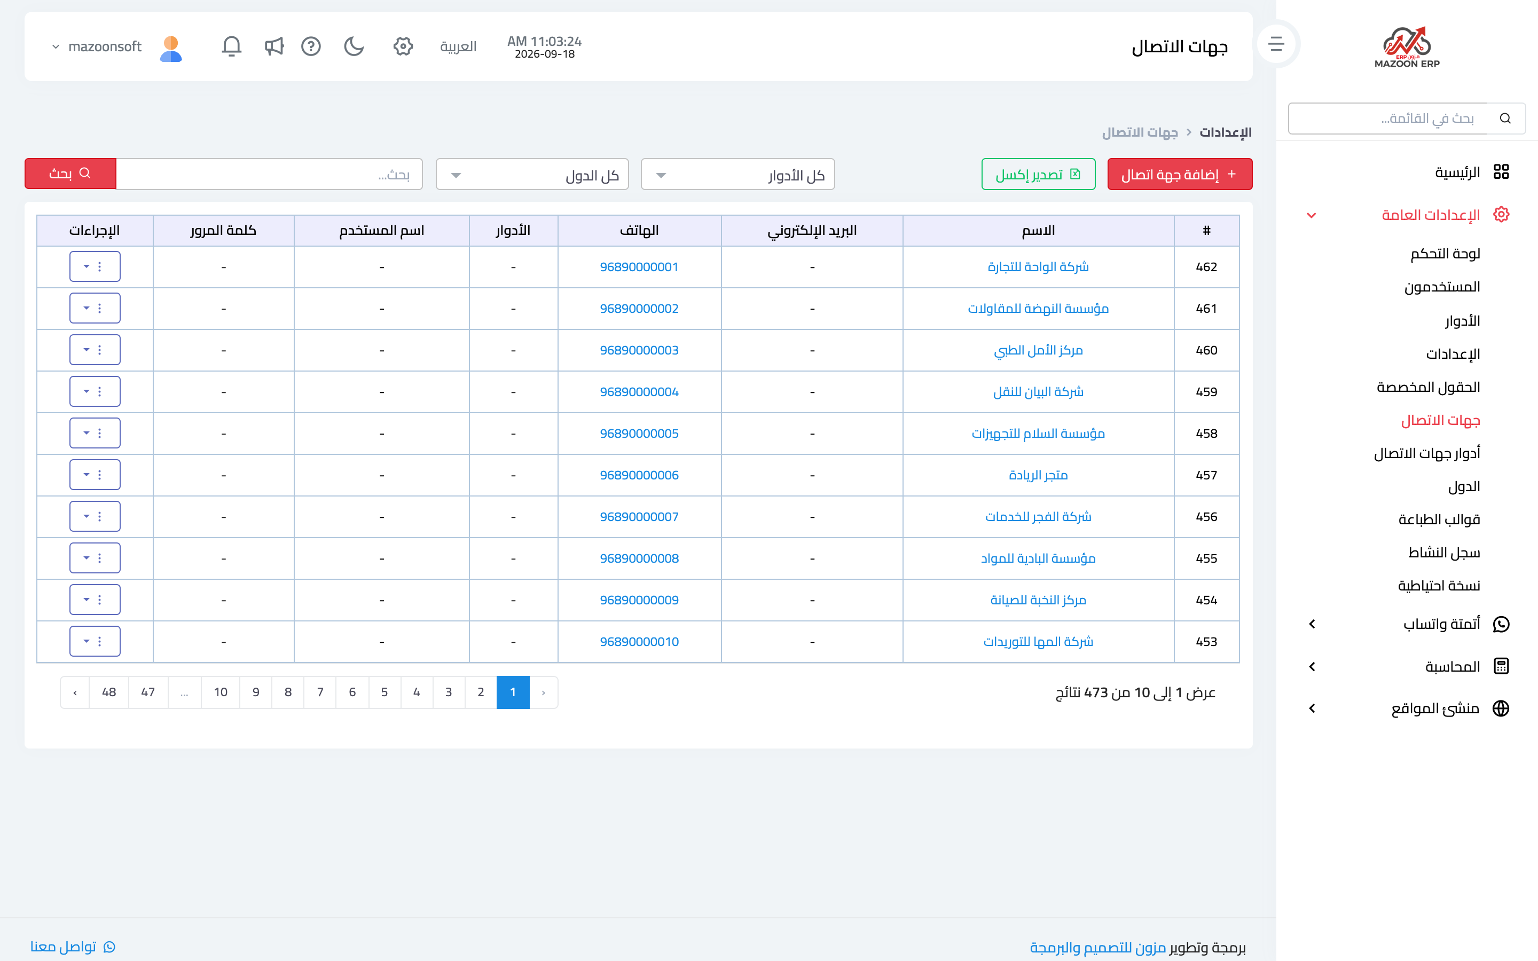Click the منشئ المواقع globe icon
This screenshot has height=961, width=1538.
tap(1501, 708)
